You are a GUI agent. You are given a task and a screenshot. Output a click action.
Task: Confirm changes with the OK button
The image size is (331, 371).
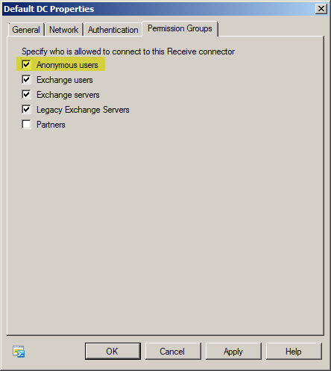tap(113, 351)
